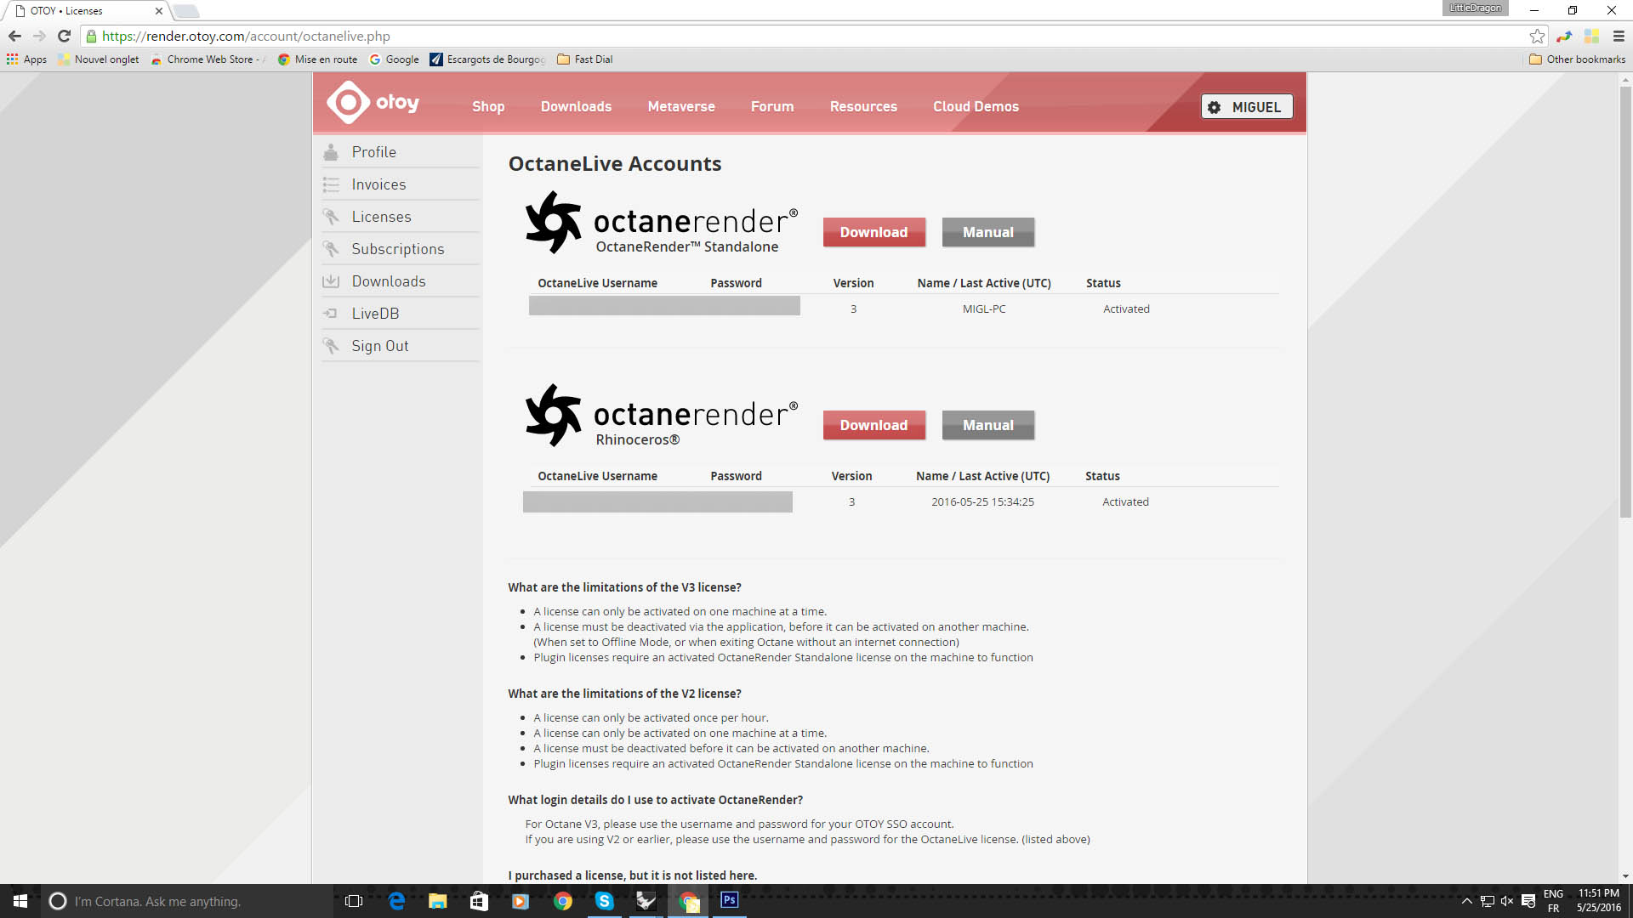Download OctaneRender Standalone
This screenshot has width=1633, height=918.
(873, 232)
